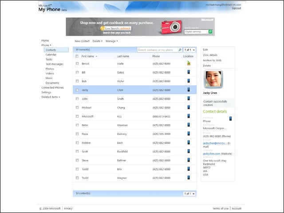
Task: Expand the Deleted items menu
Action: (x=51, y=97)
